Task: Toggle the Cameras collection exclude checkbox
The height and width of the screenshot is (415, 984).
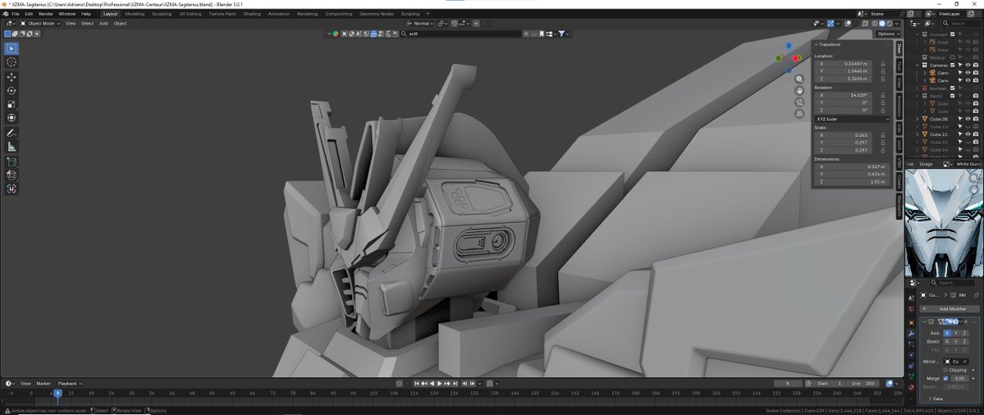Action: pos(952,65)
